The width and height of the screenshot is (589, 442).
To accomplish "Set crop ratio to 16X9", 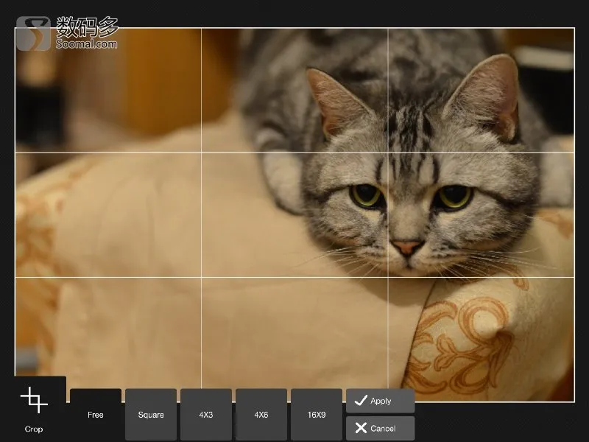I will (317, 415).
